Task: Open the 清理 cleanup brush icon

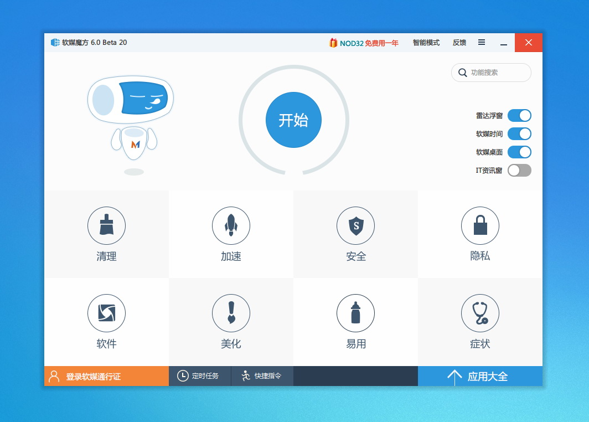Action: [106, 225]
